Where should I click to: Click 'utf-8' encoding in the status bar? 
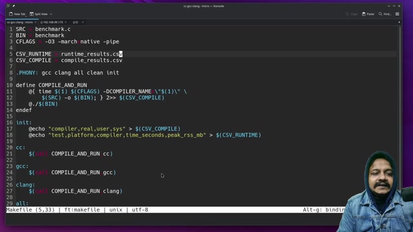[140, 210]
